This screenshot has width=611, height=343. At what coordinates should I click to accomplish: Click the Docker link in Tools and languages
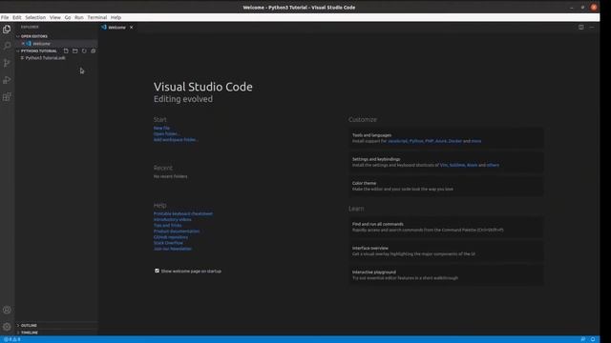click(454, 141)
